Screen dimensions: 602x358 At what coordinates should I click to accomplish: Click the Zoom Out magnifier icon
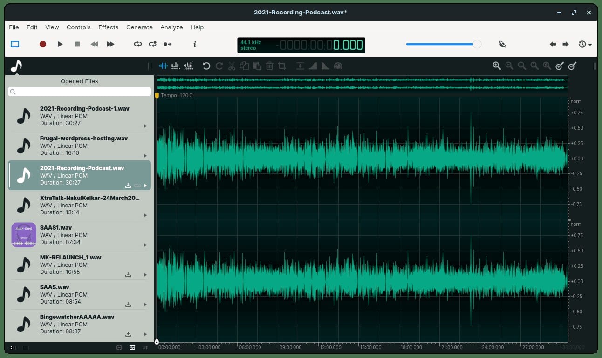pyautogui.click(x=509, y=66)
